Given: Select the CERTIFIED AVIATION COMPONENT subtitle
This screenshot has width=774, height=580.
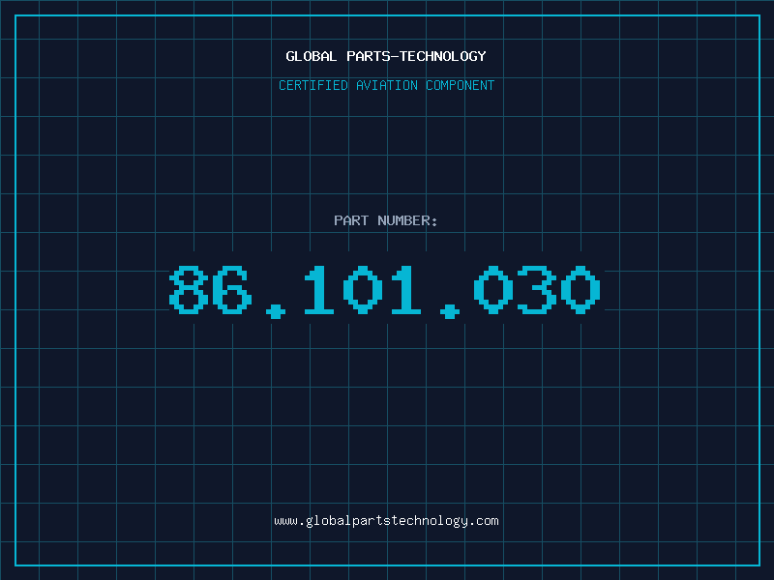Looking at the screenshot, I should [x=386, y=85].
